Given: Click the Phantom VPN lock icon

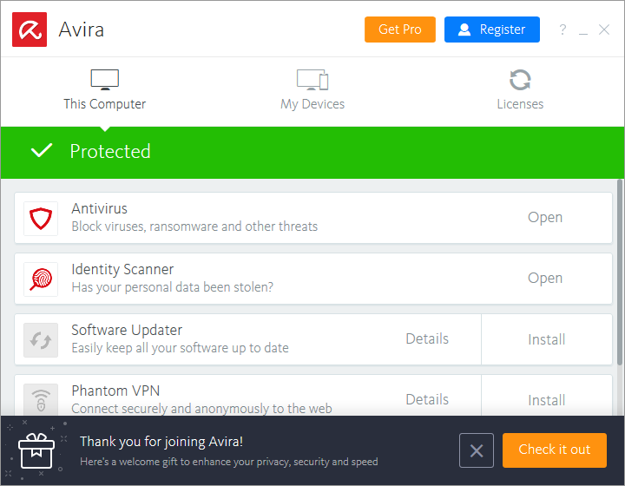Looking at the screenshot, I should [41, 399].
